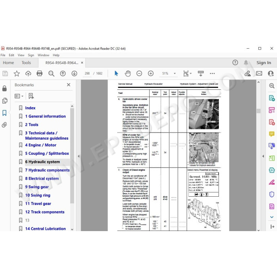The width and height of the screenshot is (277, 277).
Task: Open the 10 Swing ring bookmark
Action: click(38, 195)
